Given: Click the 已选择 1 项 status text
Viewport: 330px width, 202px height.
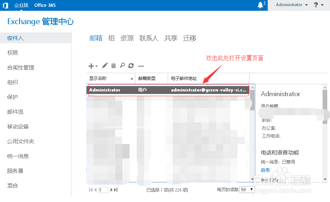Looking at the screenshot, I should click(x=167, y=190).
